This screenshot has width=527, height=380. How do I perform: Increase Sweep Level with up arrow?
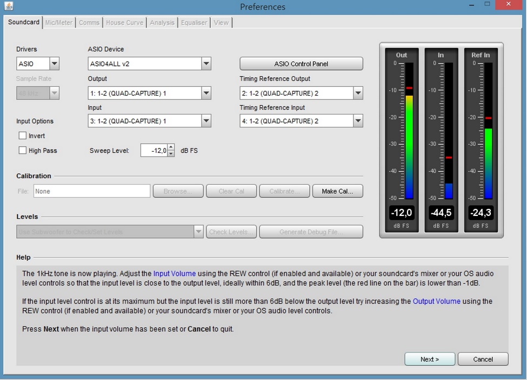(171, 147)
